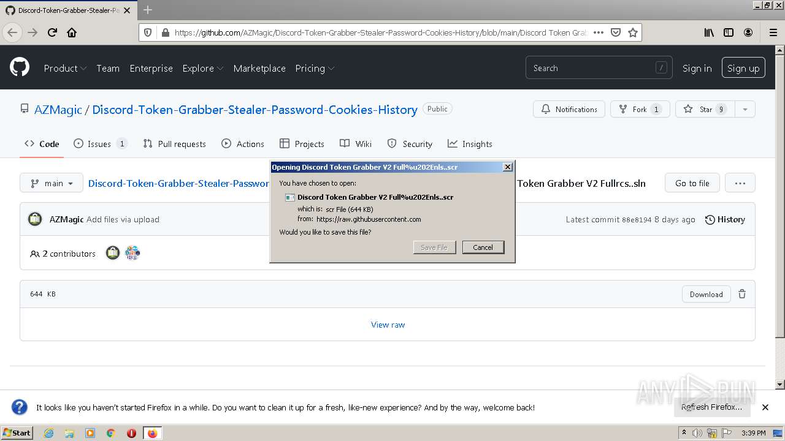Click the three-dot file options button

point(740,183)
